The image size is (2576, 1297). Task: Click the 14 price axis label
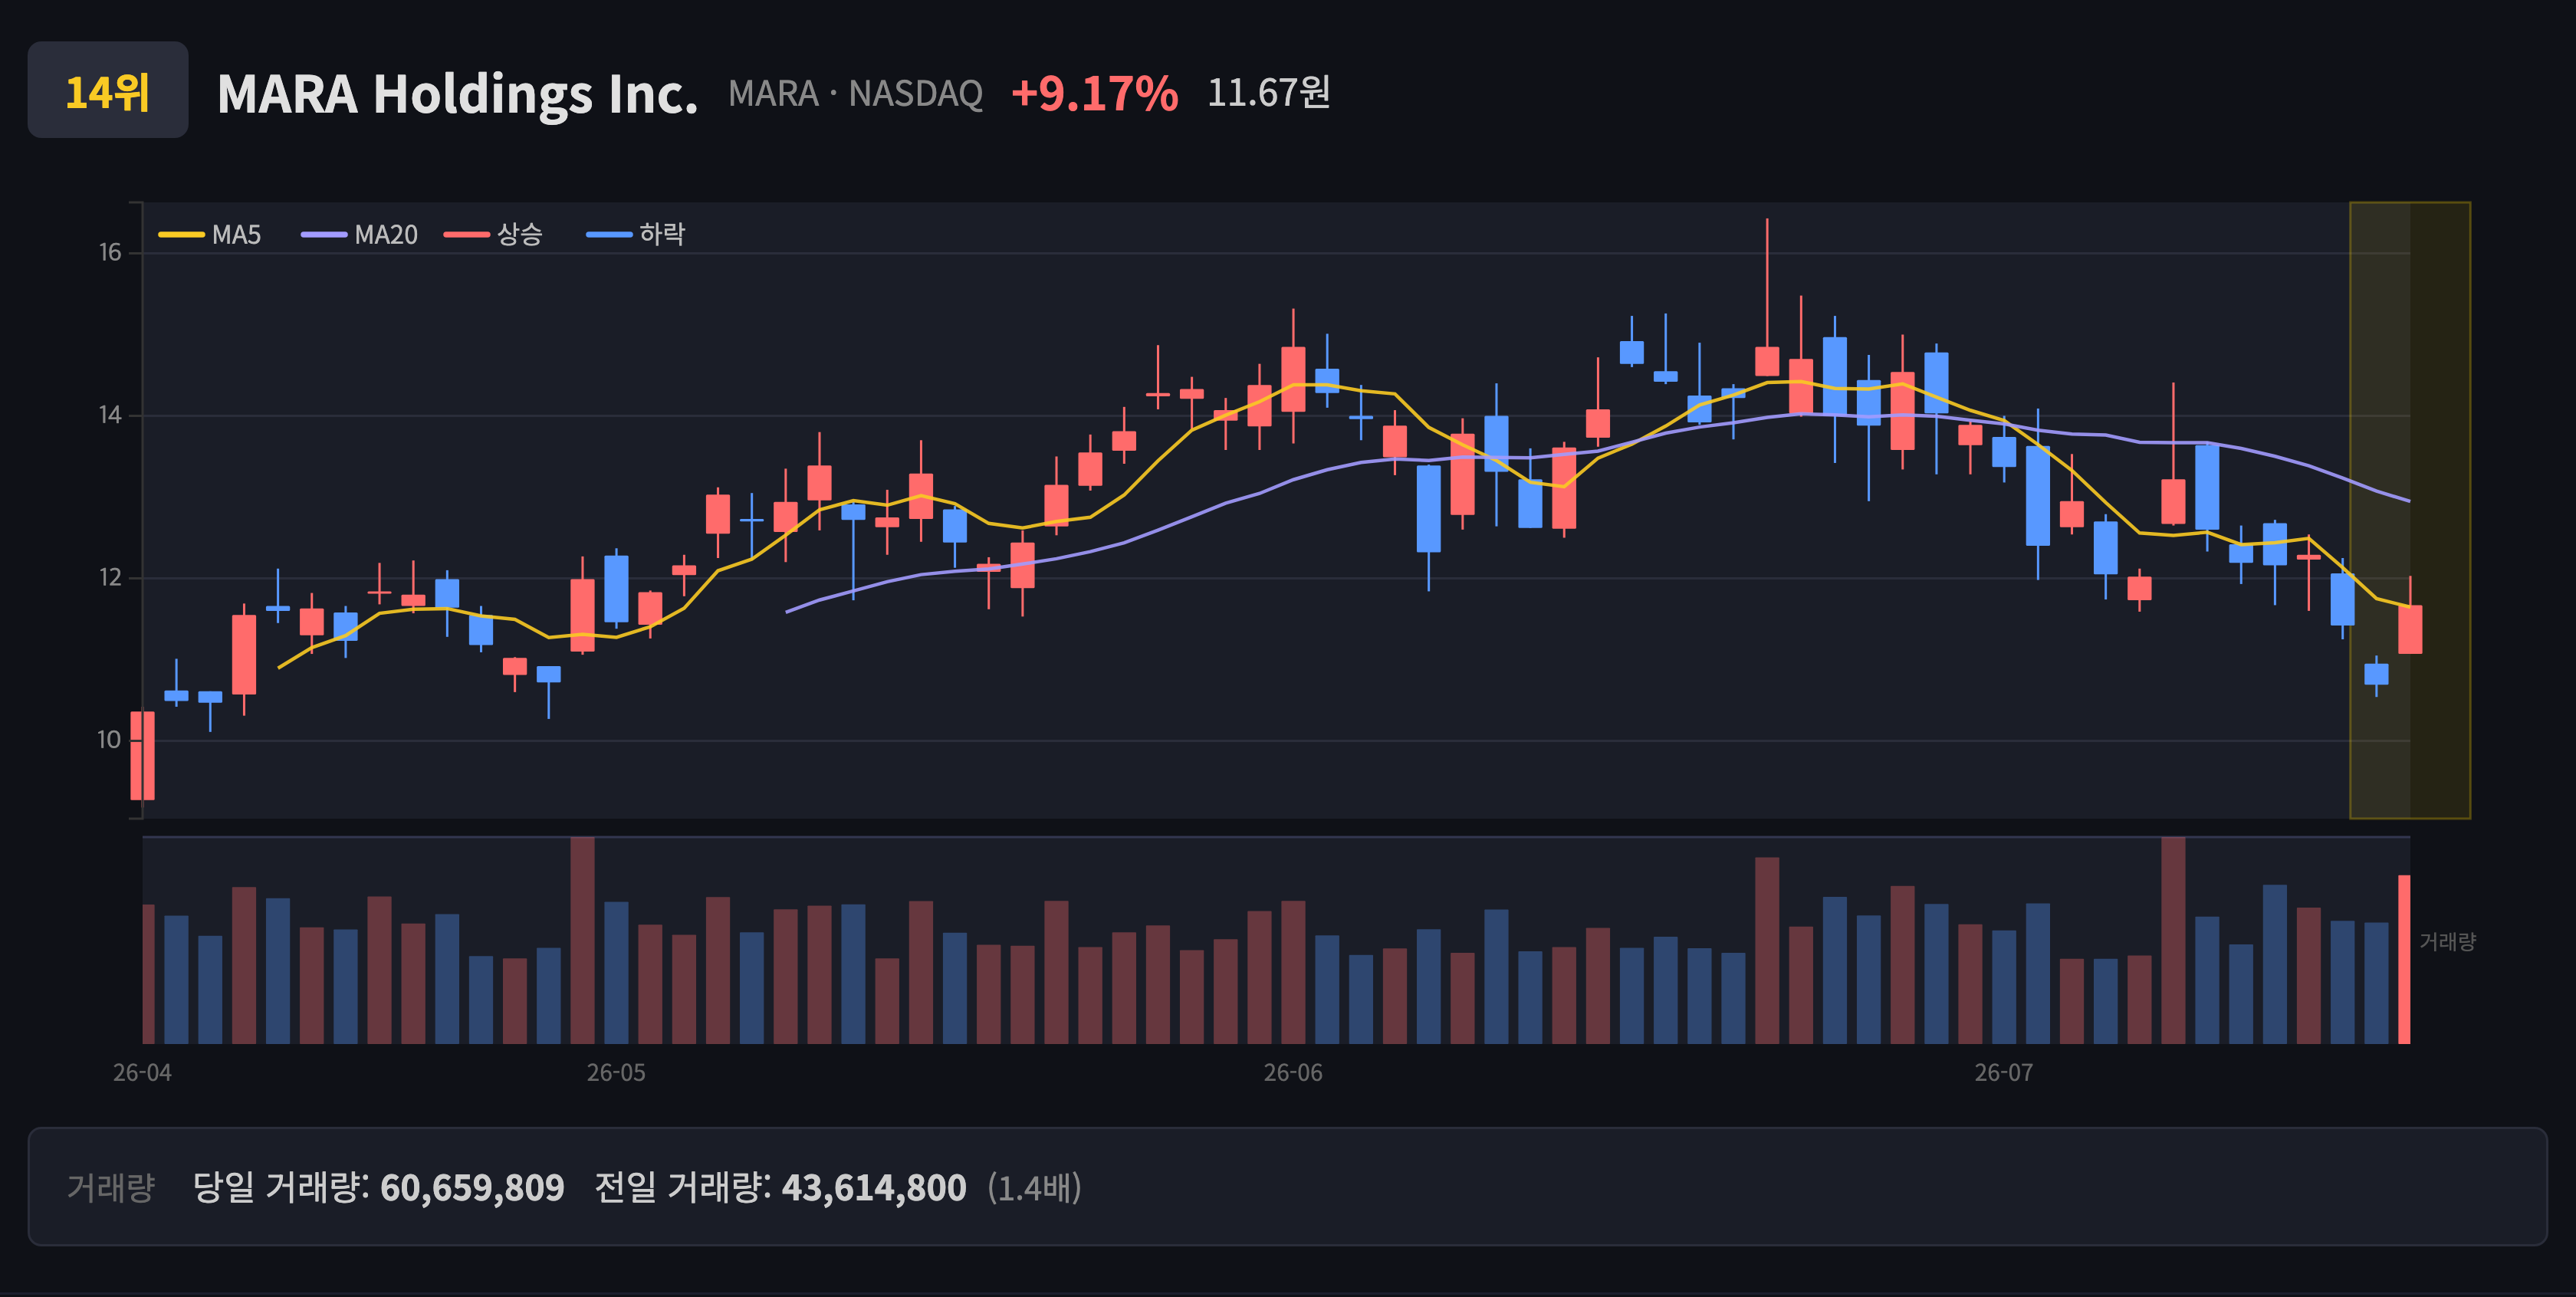click(x=110, y=415)
